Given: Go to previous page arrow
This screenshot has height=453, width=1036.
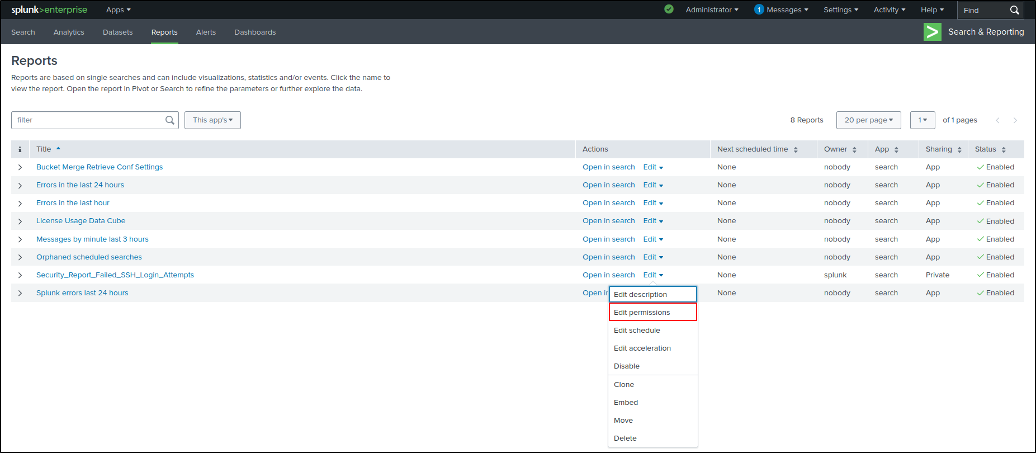Looking at the screenshot, I should pos(997,120).
